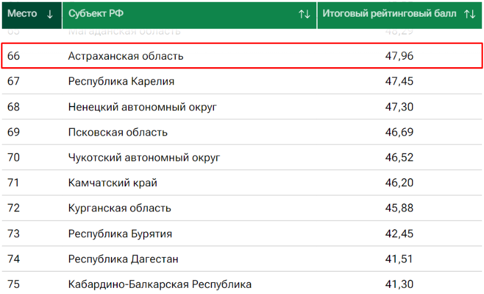
Task: Click rank number 68
Action: point(14,107)
